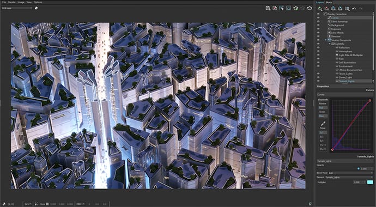Toggle the region render icon
This screenshot has height=207, width=376.
289,8
